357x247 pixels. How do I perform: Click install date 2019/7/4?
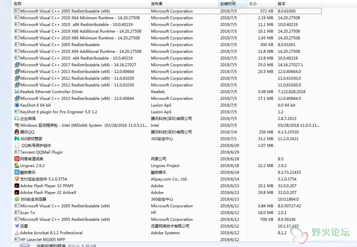coord(228,132)
